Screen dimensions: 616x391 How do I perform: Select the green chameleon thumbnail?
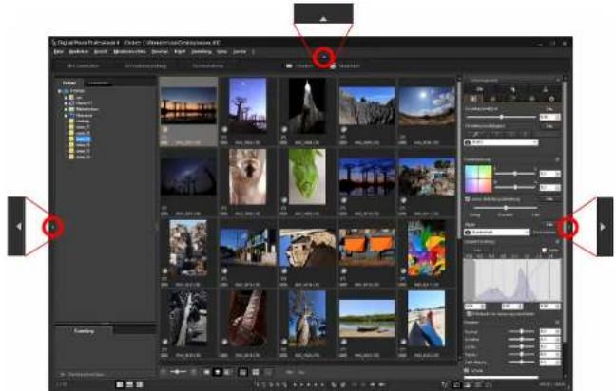pyautogui.click(x=307, y=177)
